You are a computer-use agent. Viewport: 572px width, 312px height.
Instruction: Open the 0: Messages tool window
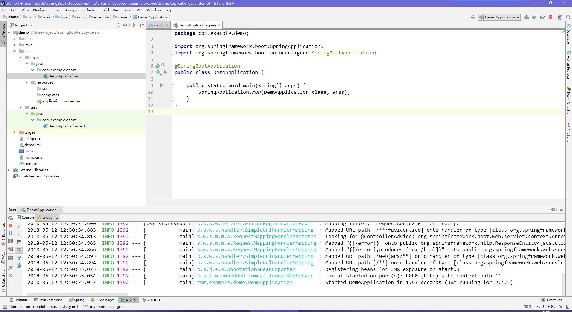pyautogui.click(x=103, y=300)
